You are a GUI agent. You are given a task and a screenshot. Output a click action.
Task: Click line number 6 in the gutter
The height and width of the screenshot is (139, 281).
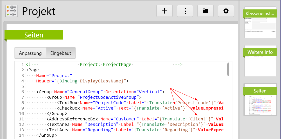(23, 92)
